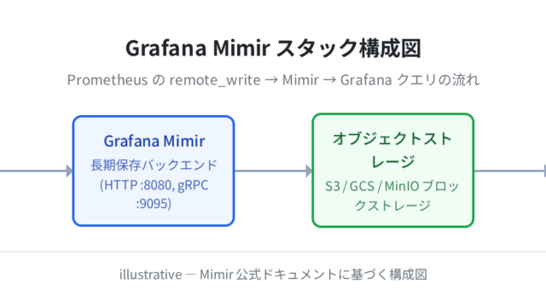
Task: Click the オブジェクトストレージ heading in green box
Action: [x=392, y=150]
